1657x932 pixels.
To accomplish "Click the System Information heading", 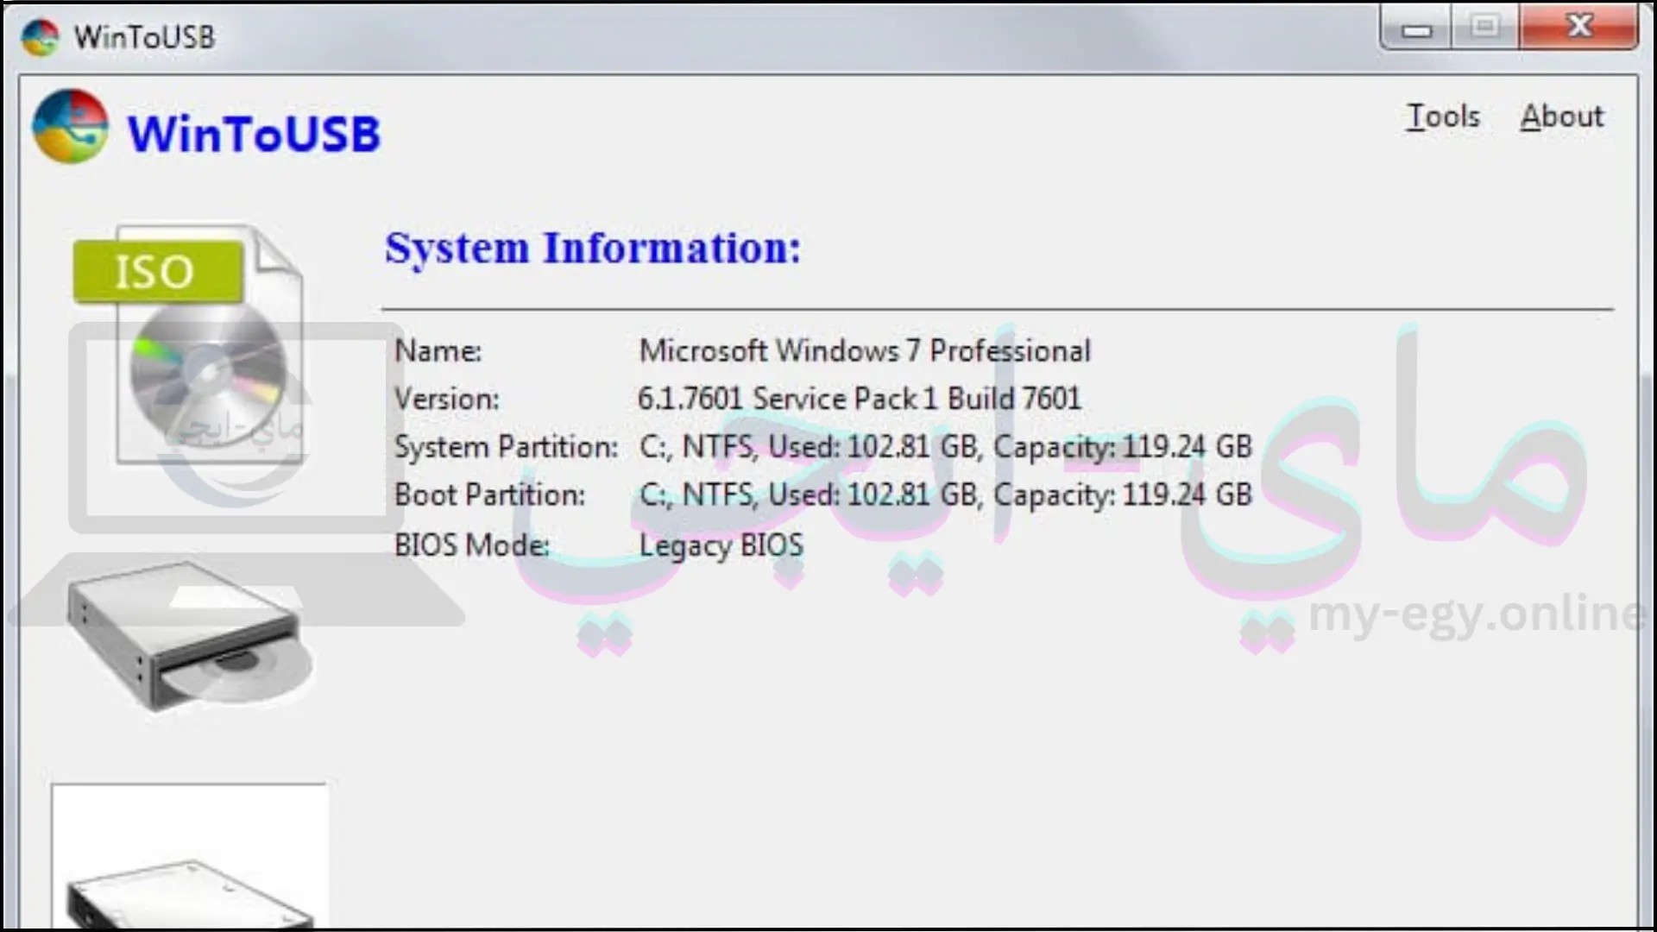I will pos(593,249).
